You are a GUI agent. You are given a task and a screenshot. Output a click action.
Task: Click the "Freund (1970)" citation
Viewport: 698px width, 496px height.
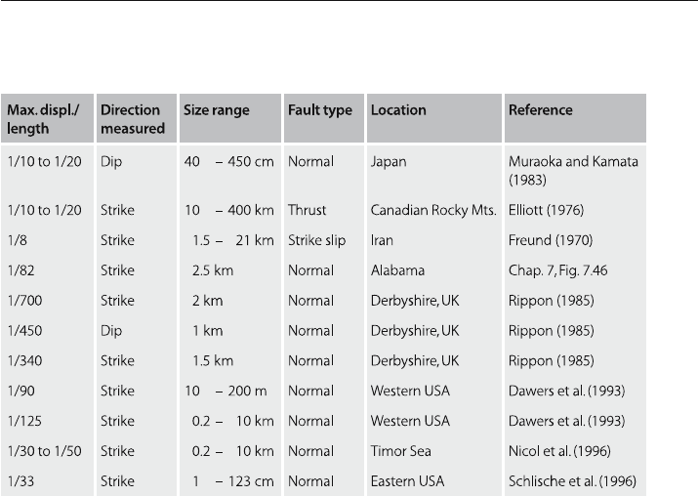pyautogui.click(x=551, y=240)
